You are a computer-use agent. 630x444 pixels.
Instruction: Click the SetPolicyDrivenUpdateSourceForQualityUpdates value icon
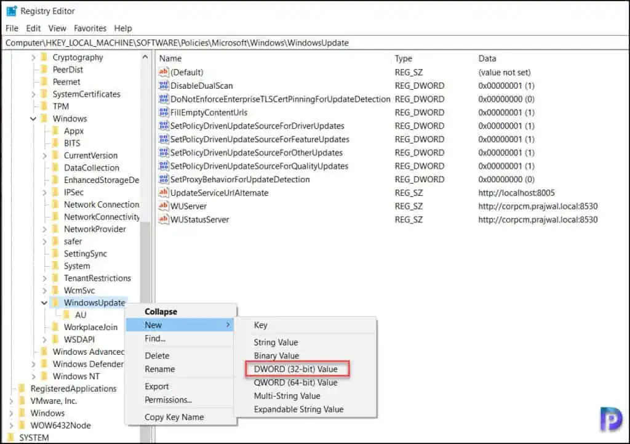pyautogui.click(x=164, y=166)
